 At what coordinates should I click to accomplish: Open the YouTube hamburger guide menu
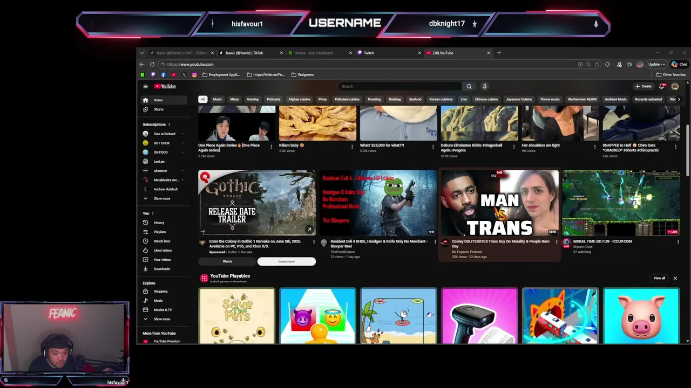145,86
